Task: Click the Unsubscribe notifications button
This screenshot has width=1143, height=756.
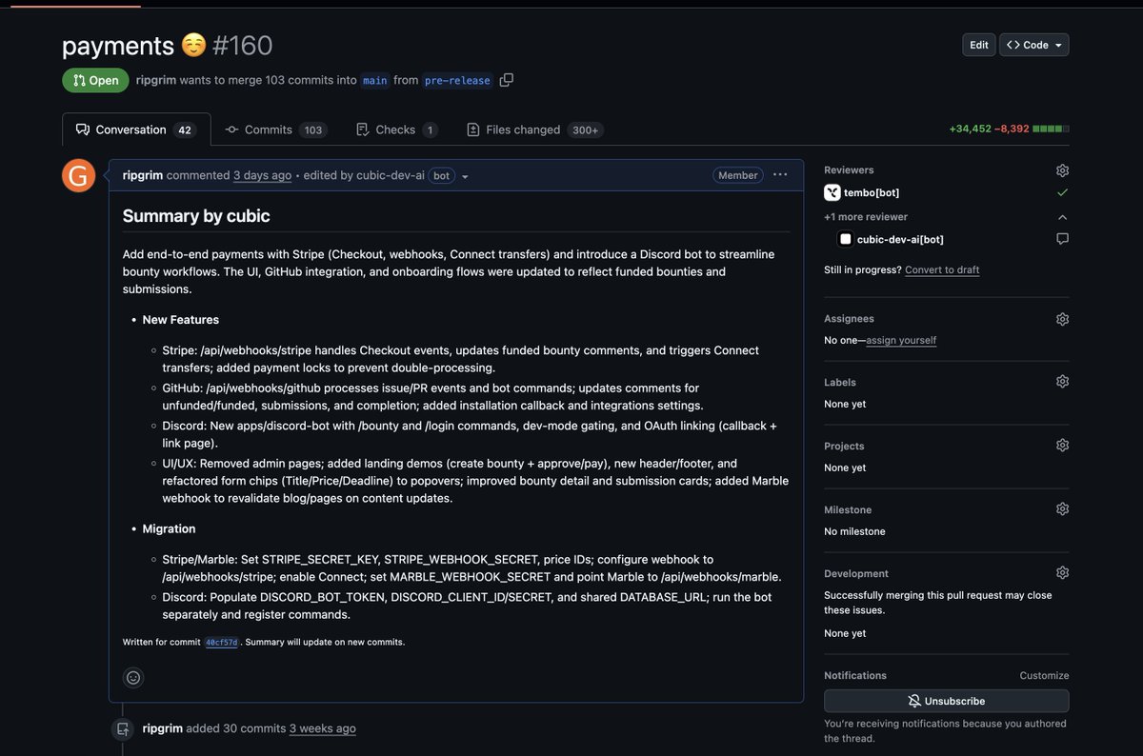Action: pos(946,701)
